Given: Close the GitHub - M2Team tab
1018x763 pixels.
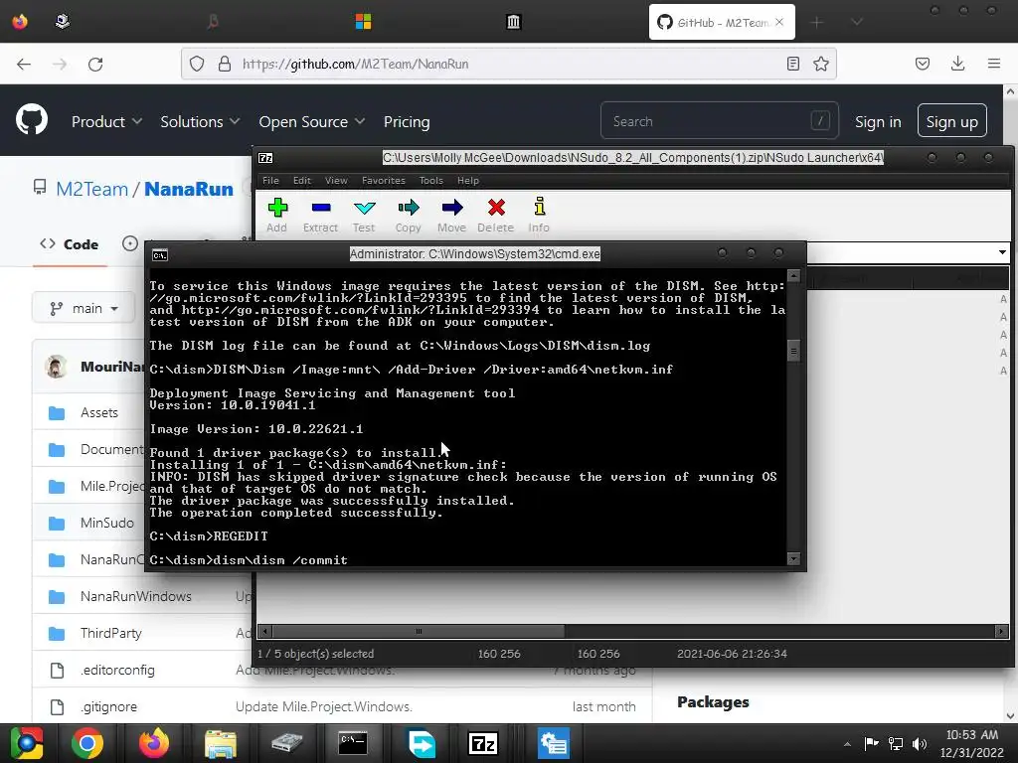Looking at the screenshot, I should pyautogui.click(x=779, y=22).
